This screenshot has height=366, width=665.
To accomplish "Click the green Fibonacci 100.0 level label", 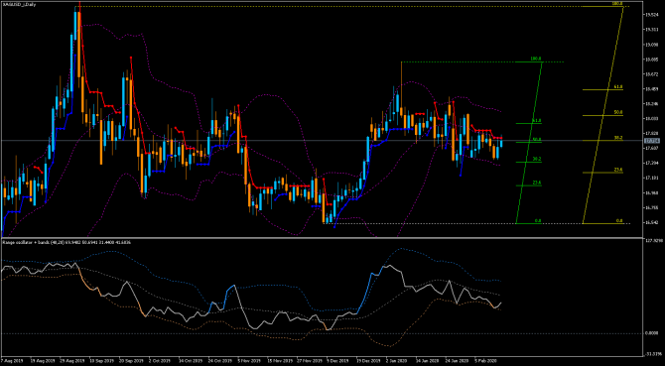I will [x=535, y=59].
